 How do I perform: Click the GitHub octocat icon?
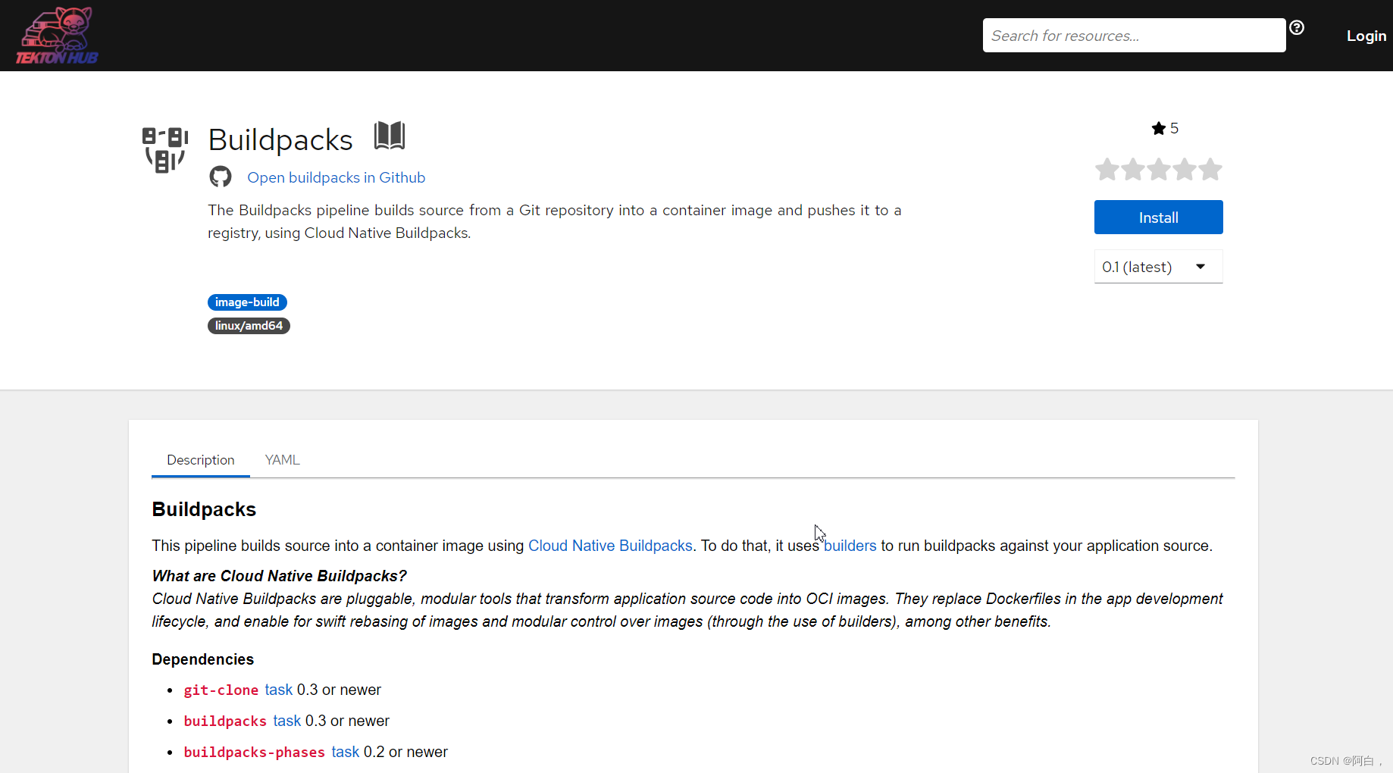click(x=221, y=177)
